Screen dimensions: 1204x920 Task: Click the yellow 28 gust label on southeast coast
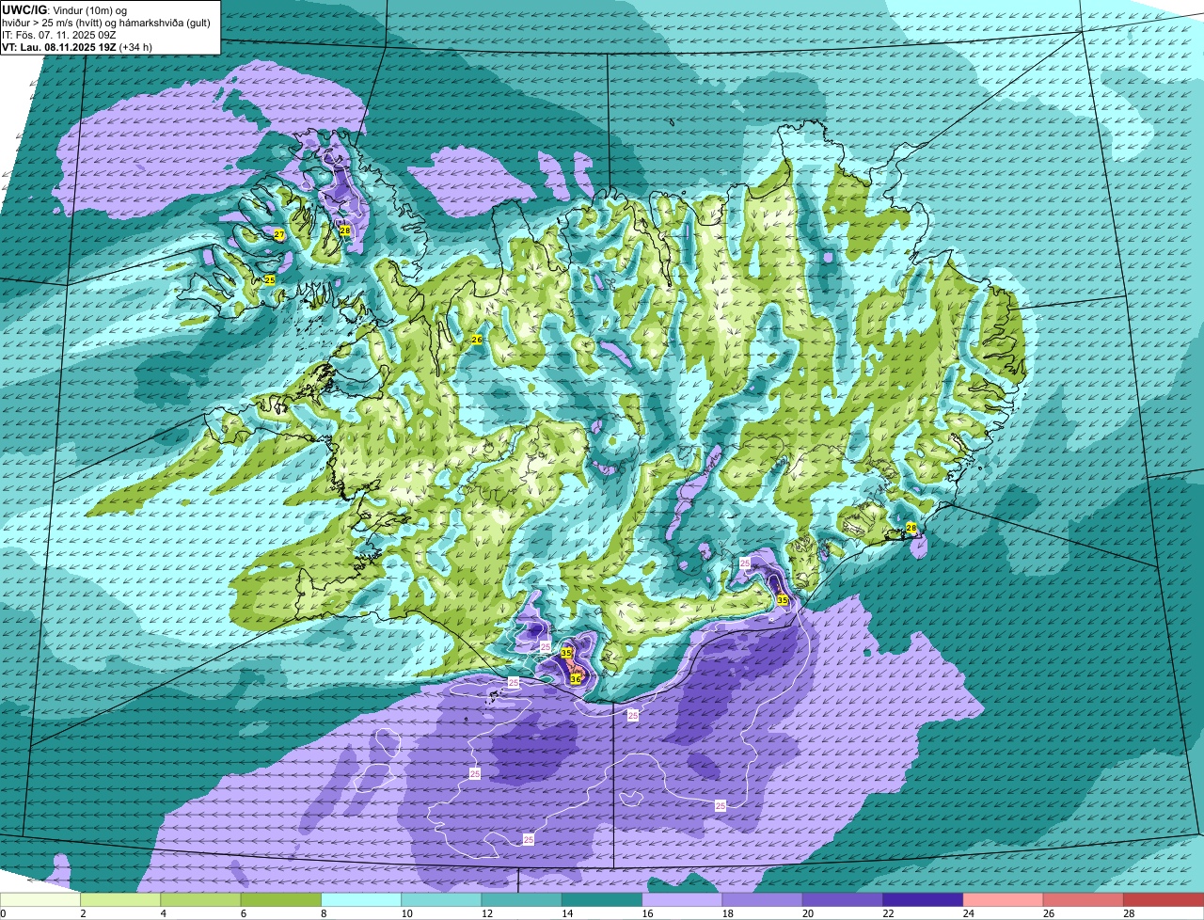point(911,529)
